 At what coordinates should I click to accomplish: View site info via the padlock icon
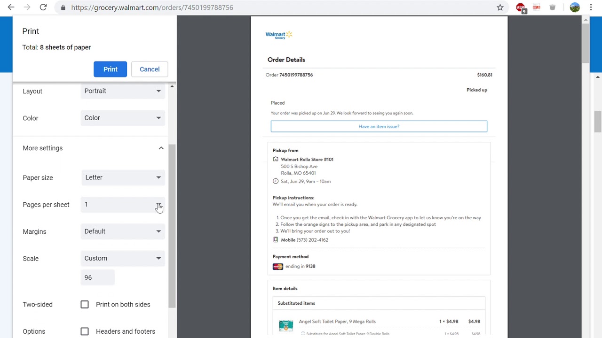coord(63,8)
